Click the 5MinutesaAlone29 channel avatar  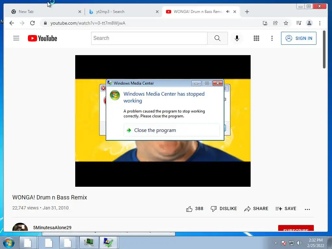tap(20, 227)
